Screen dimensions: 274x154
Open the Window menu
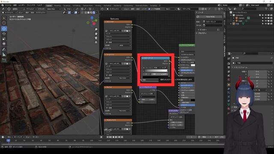31,5
